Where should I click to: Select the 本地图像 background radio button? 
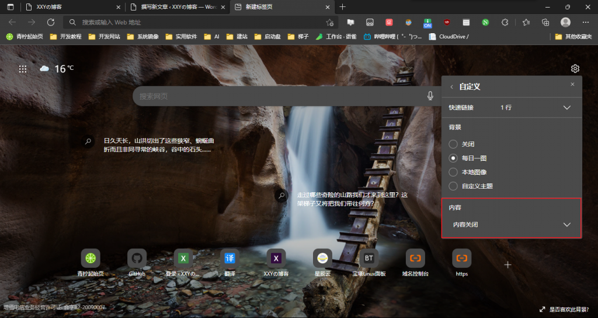click(x=453, y=172)
